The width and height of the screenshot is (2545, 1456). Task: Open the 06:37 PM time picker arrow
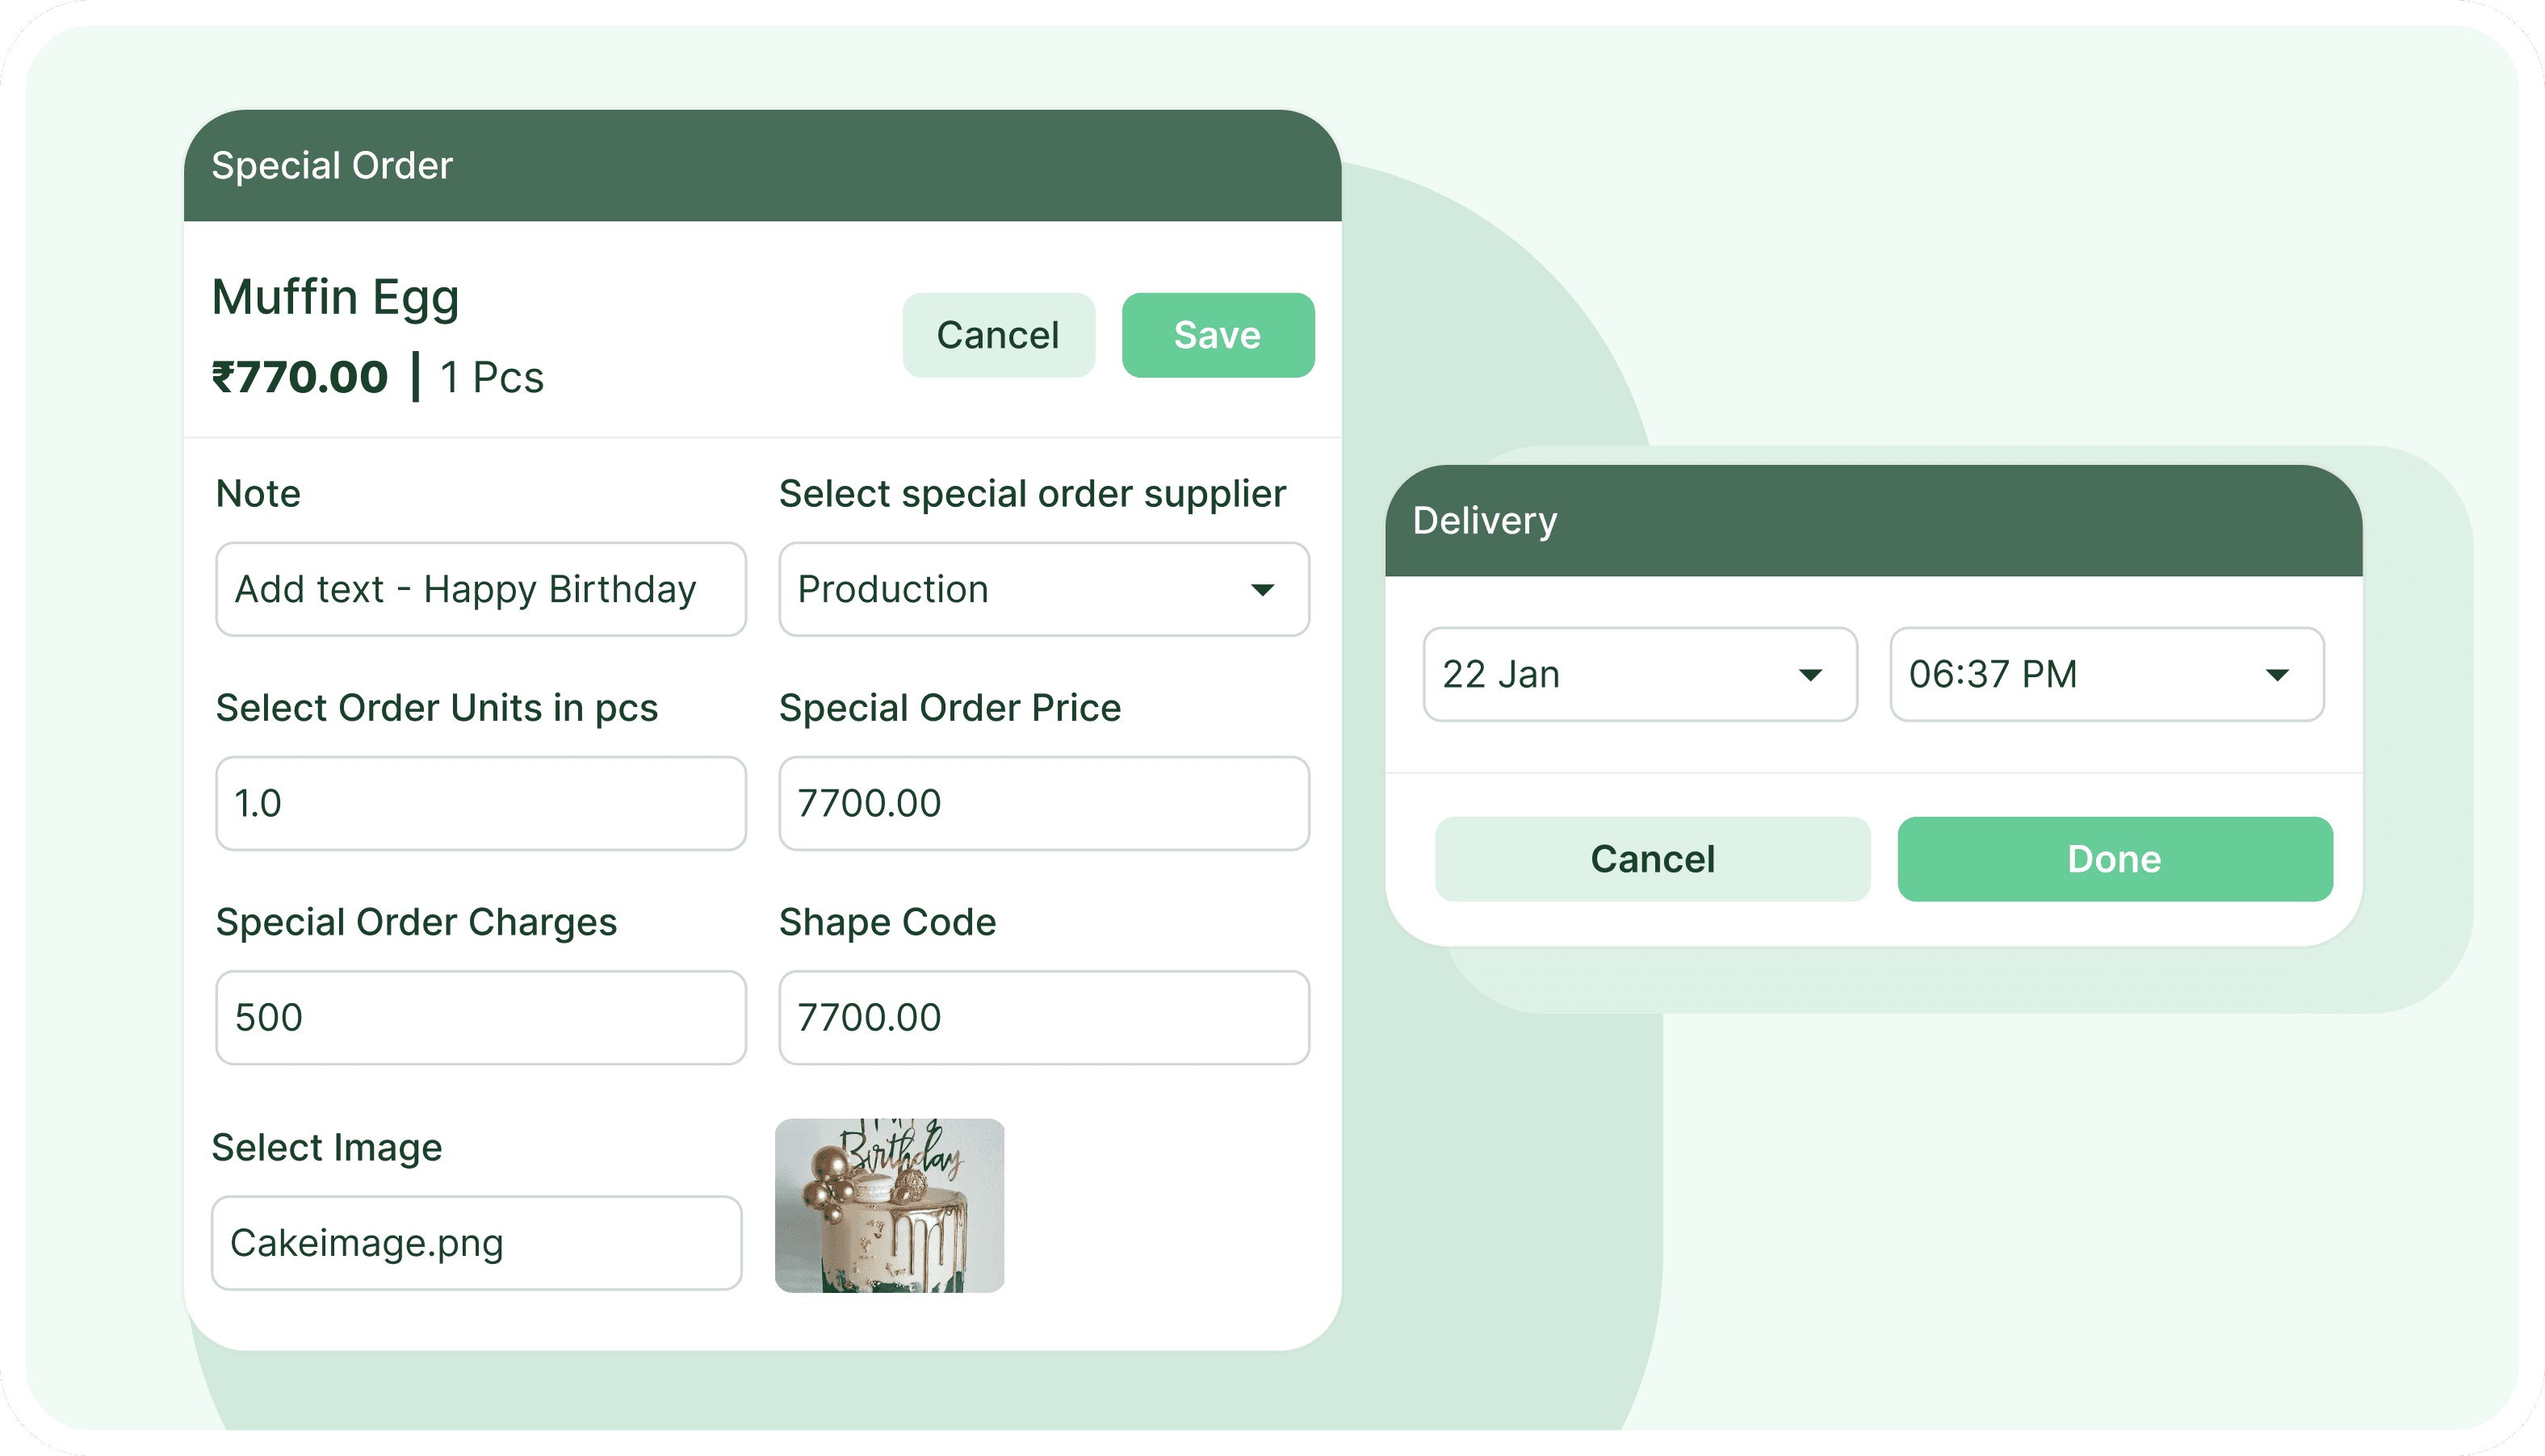[2278, 676]
